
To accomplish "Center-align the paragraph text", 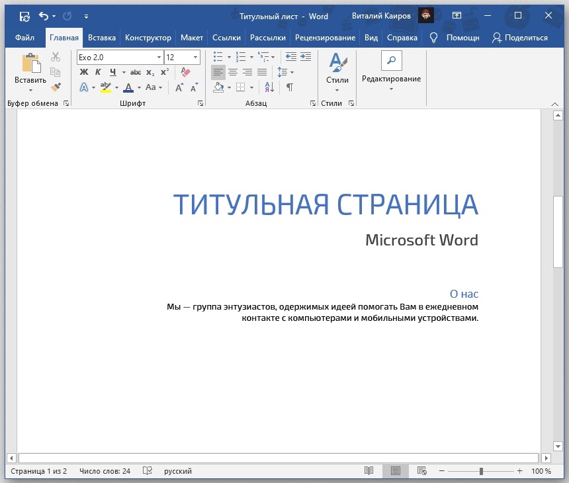I will click(x=233, y=72).
